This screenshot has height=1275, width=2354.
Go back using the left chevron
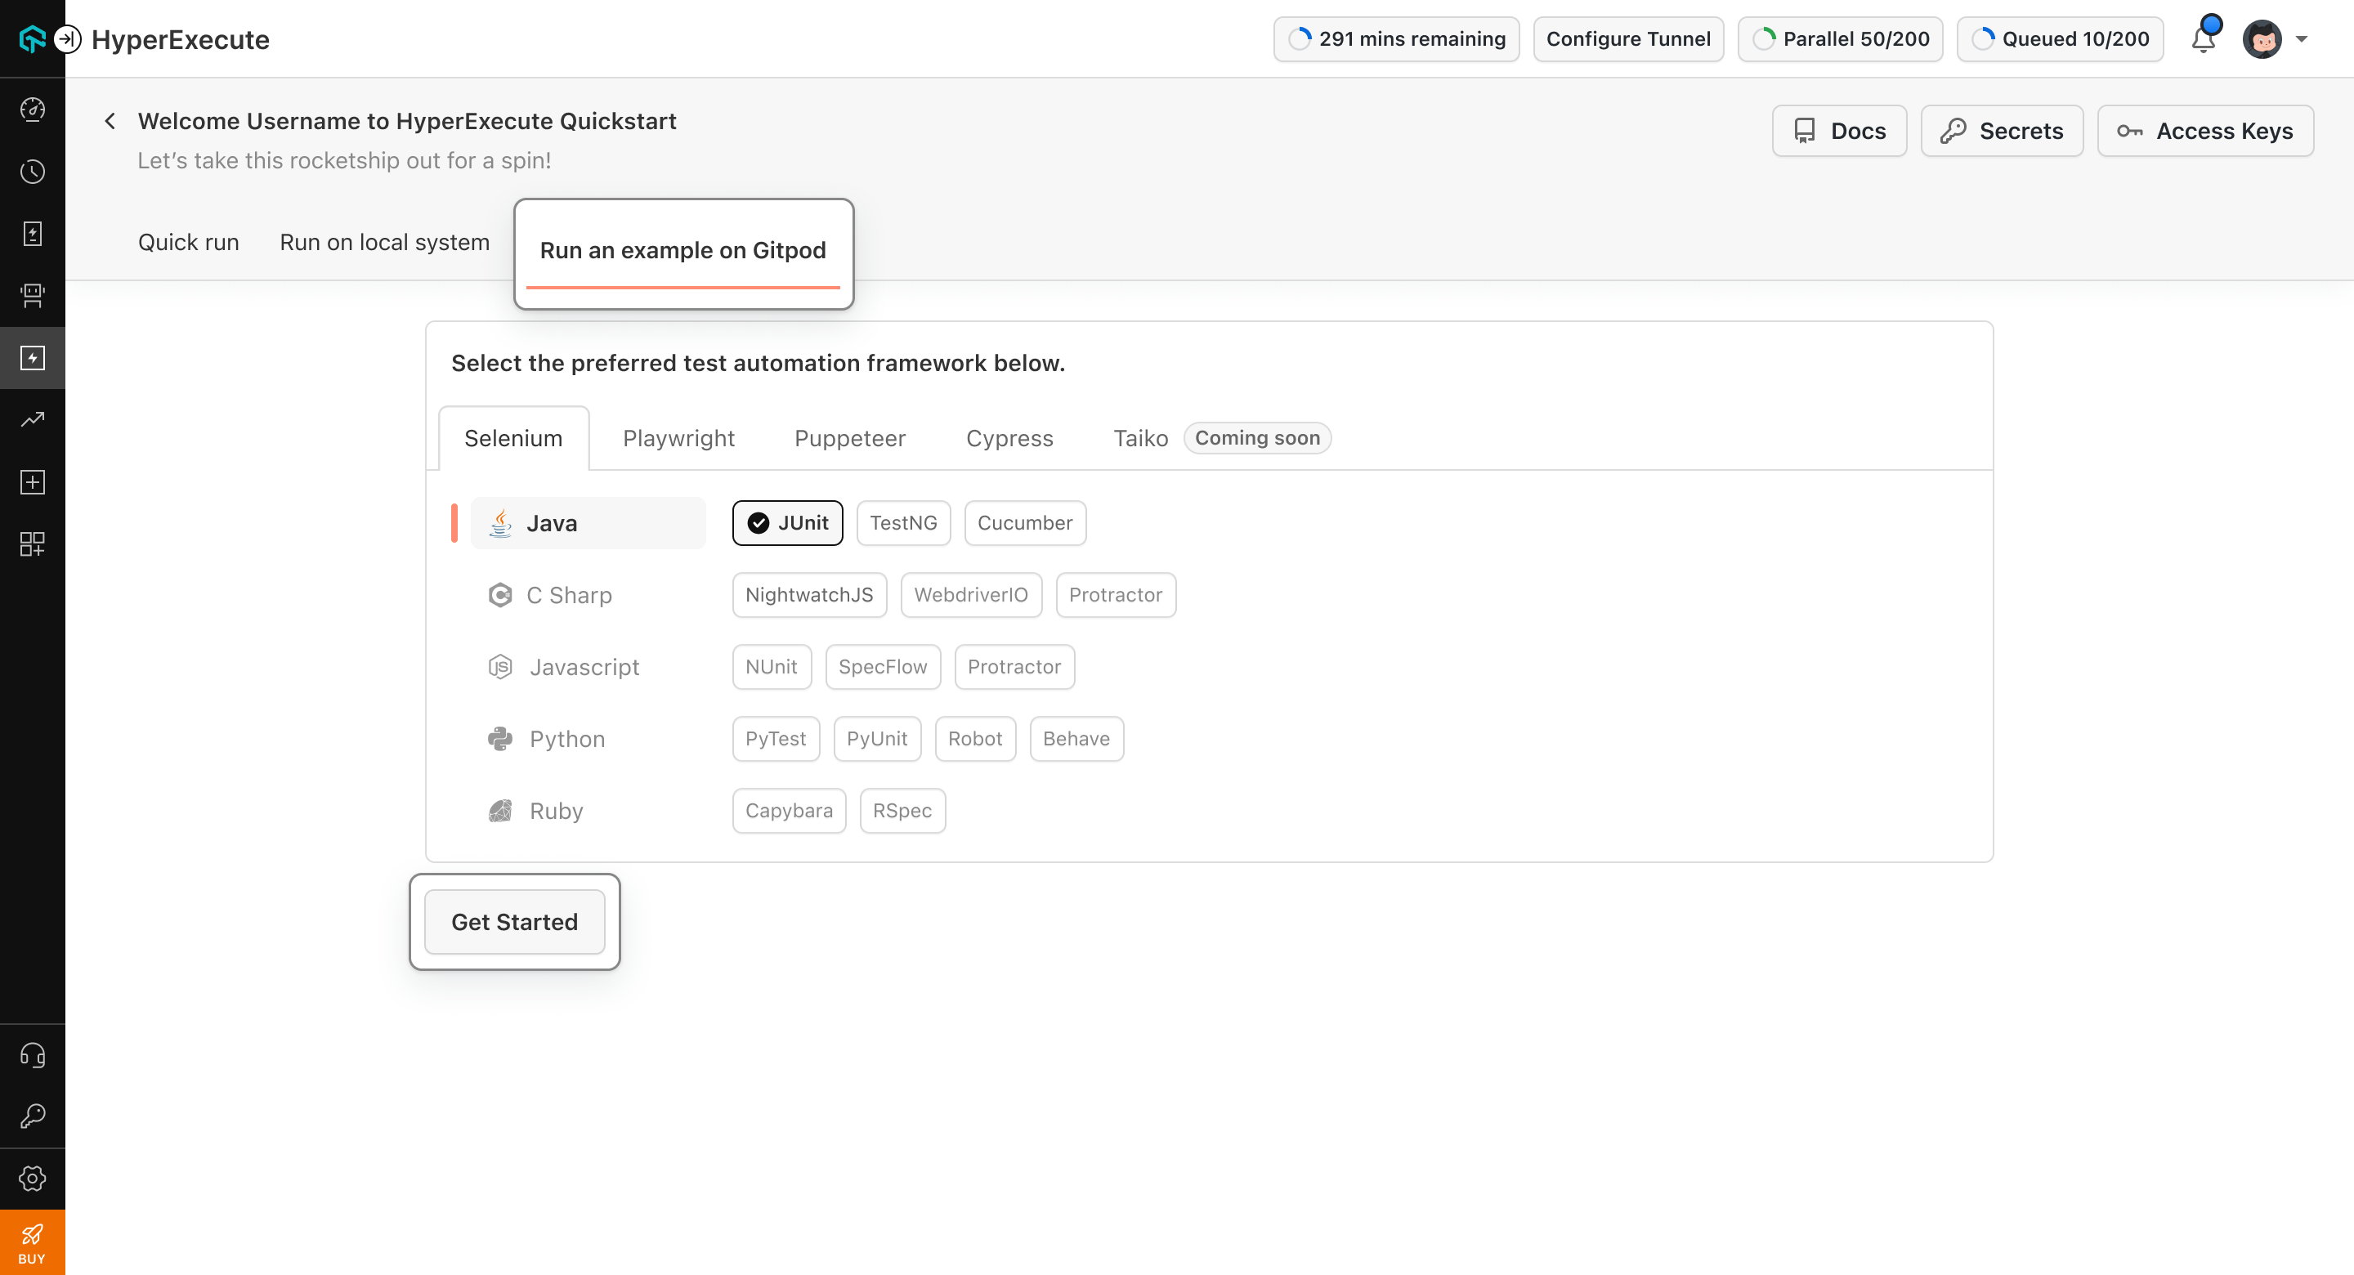[x=110, y=121]
